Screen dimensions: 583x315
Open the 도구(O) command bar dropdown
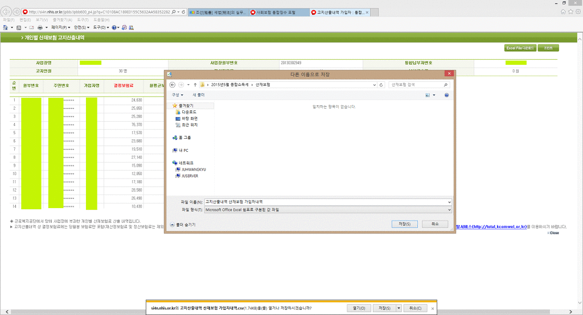pos(101,27)
